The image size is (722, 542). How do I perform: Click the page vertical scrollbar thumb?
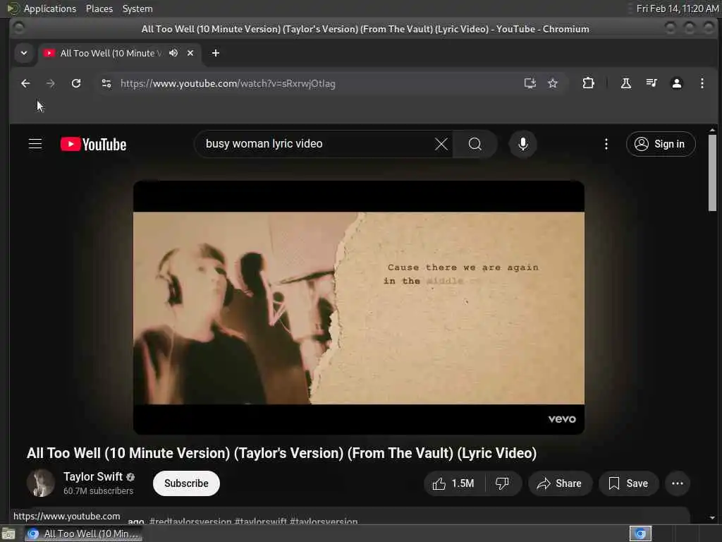tap(712, 172)
